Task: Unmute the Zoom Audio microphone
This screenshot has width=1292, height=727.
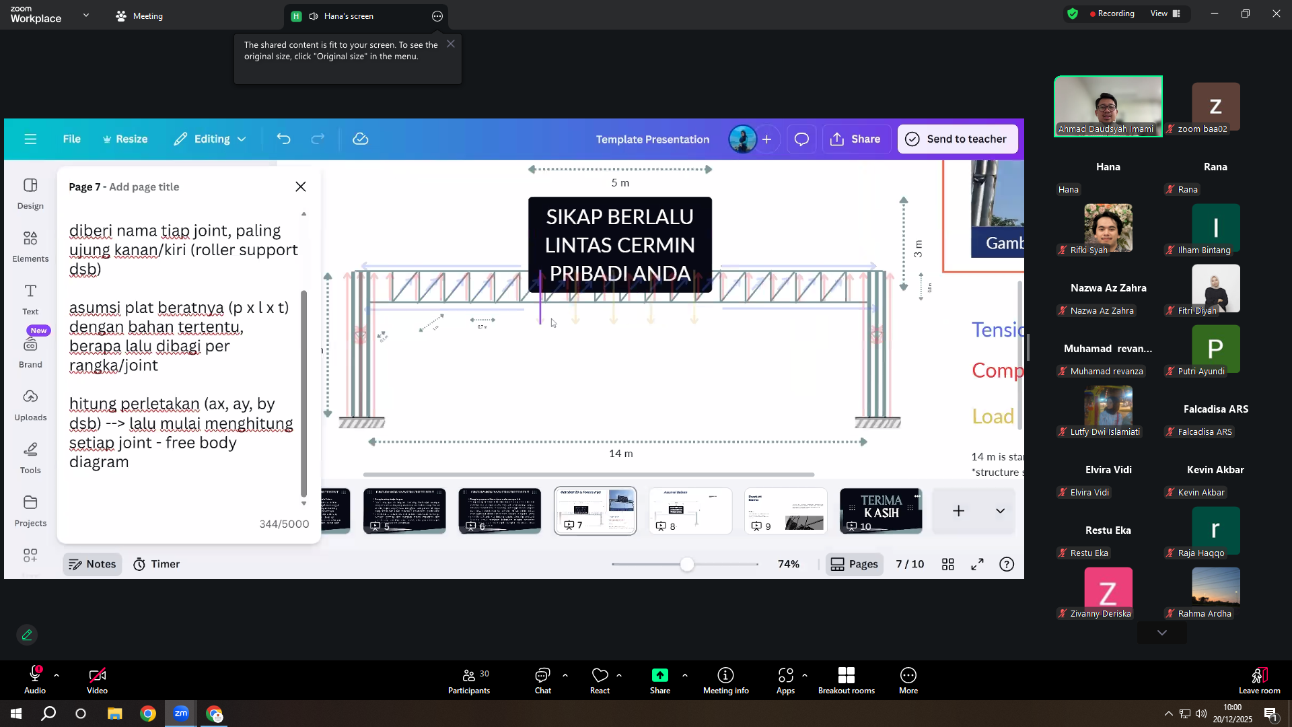Action: (x=35, y=681)
